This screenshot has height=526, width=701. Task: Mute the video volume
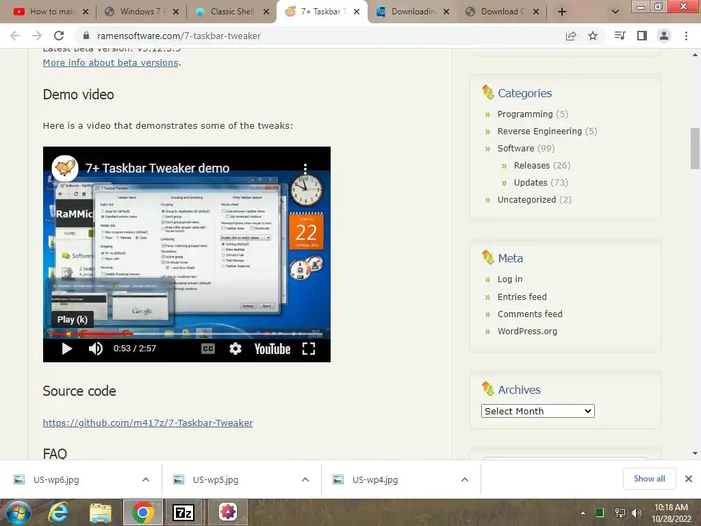point(95,349)
